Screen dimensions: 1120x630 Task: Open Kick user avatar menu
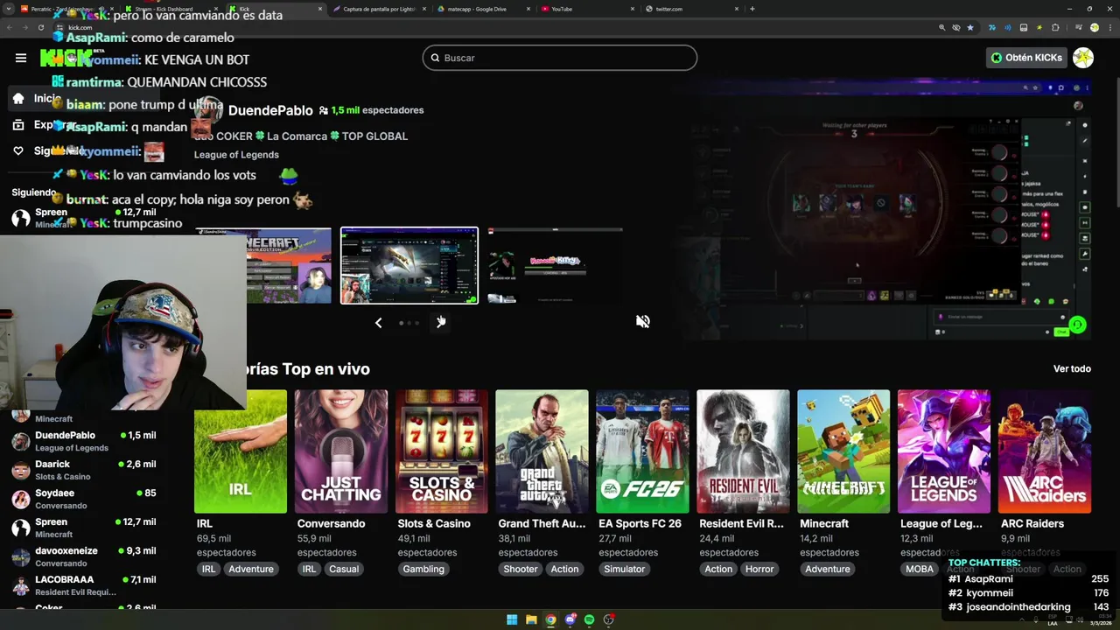(x=1083, y=58)
